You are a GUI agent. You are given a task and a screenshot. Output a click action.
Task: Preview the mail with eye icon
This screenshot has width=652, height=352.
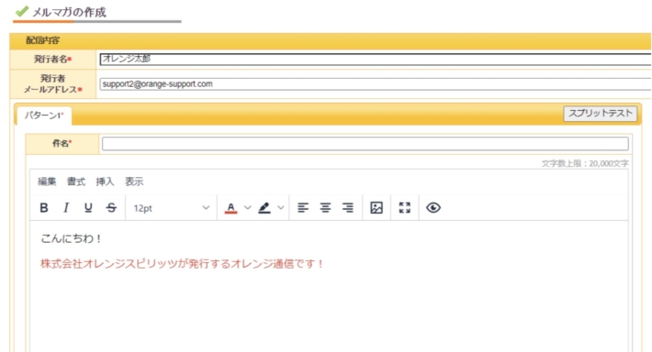(x=433, y=207)
